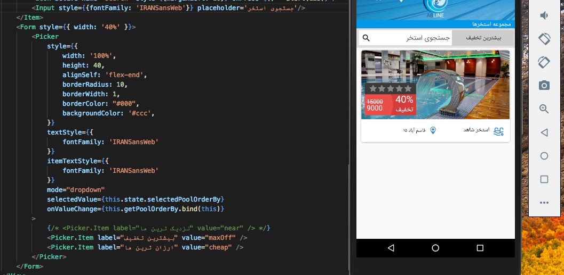Tap the swimming pool icon on card

(x=498, y=131)
